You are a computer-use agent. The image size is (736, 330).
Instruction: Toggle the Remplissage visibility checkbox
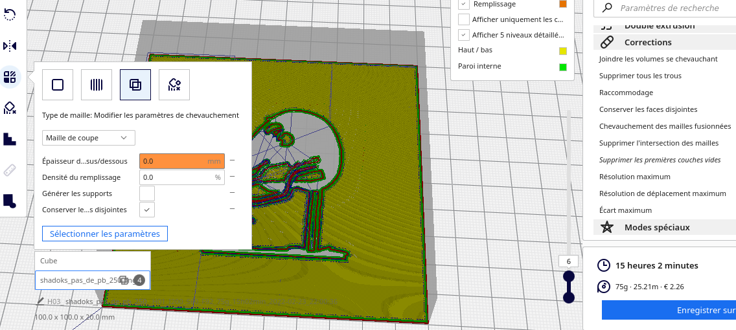point(464,4)
